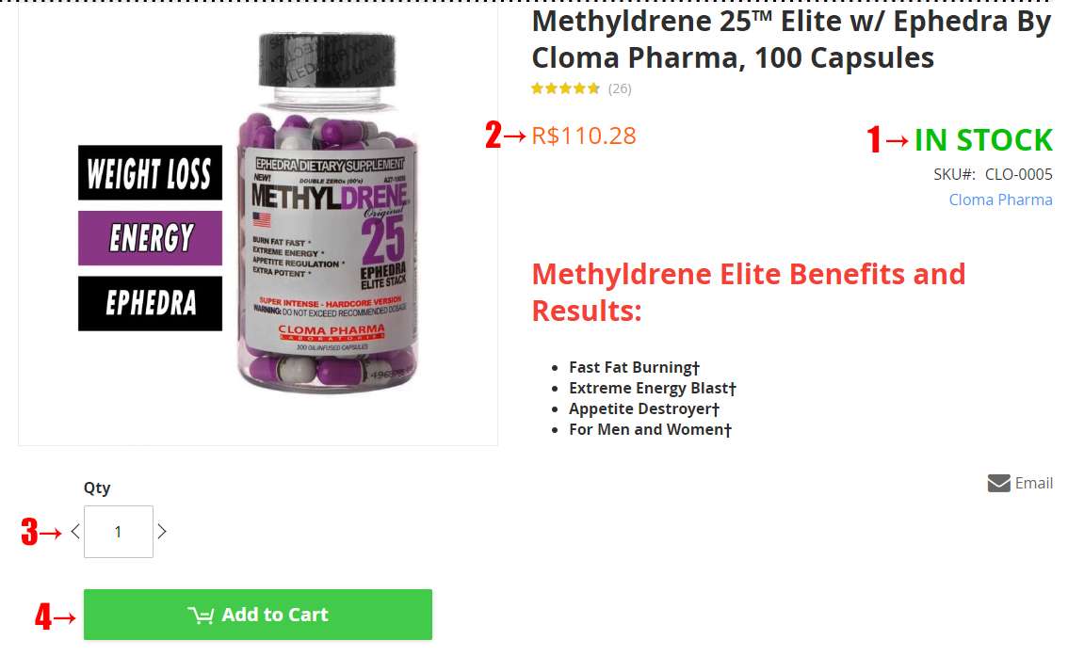This screenshot has height=656, width=1068.
Task: Click the Email envelope icon
Action: 998,483
